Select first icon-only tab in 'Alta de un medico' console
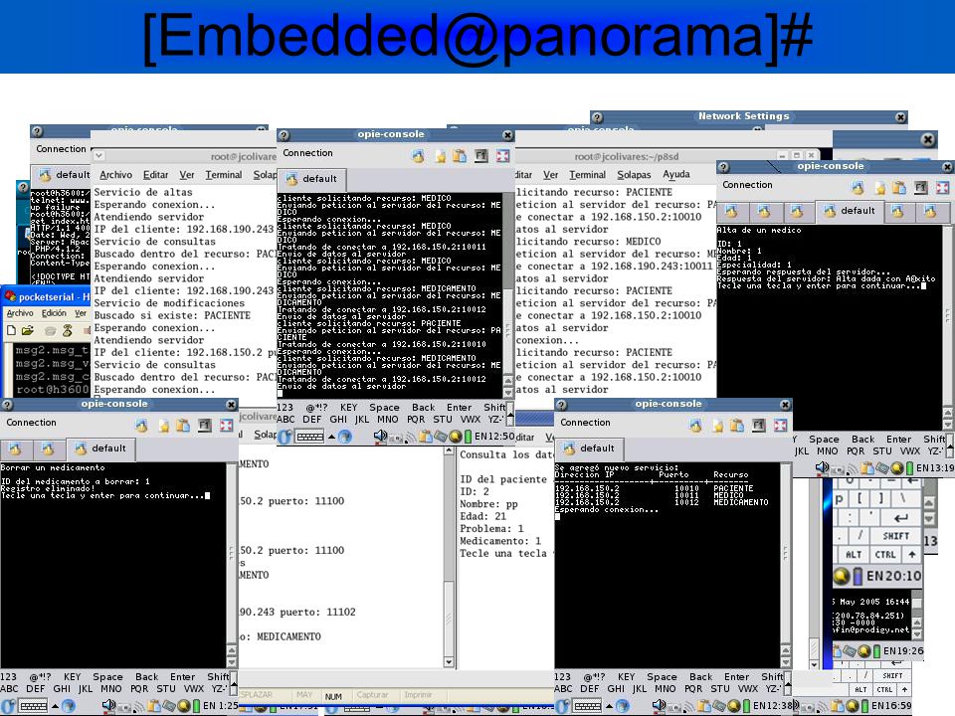This screenshot has width=955, height=716. [x=731, y=211]
